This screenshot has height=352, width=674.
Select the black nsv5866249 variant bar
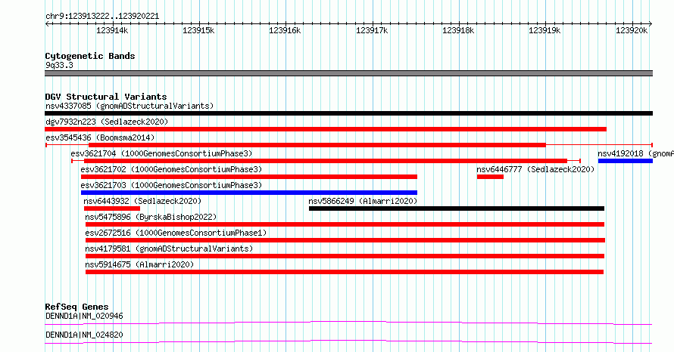[x=457, y=208]
